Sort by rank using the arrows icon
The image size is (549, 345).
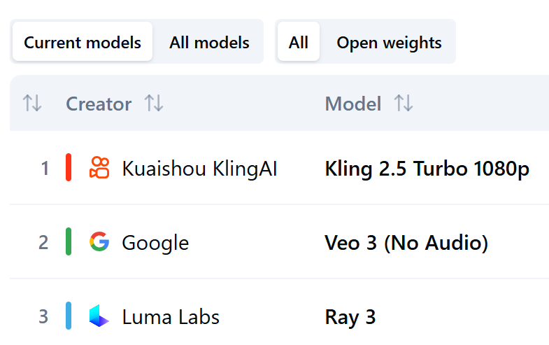(32, 104)
